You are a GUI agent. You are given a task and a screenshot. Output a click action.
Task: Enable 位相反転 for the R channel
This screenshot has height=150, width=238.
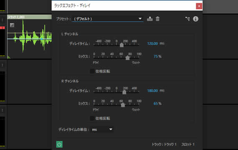92,118
